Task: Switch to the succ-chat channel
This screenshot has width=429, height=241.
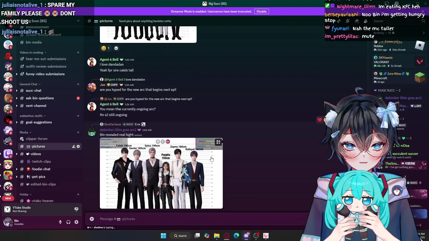Action: click(x=50, y=91)
